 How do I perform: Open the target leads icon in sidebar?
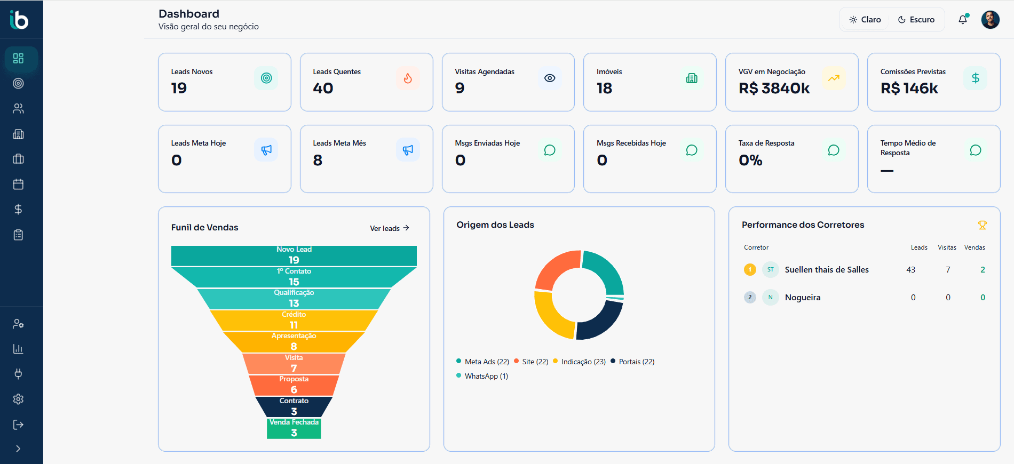(18, 83)
